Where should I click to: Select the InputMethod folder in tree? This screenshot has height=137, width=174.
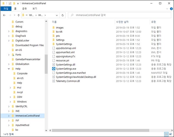point(22,125)
